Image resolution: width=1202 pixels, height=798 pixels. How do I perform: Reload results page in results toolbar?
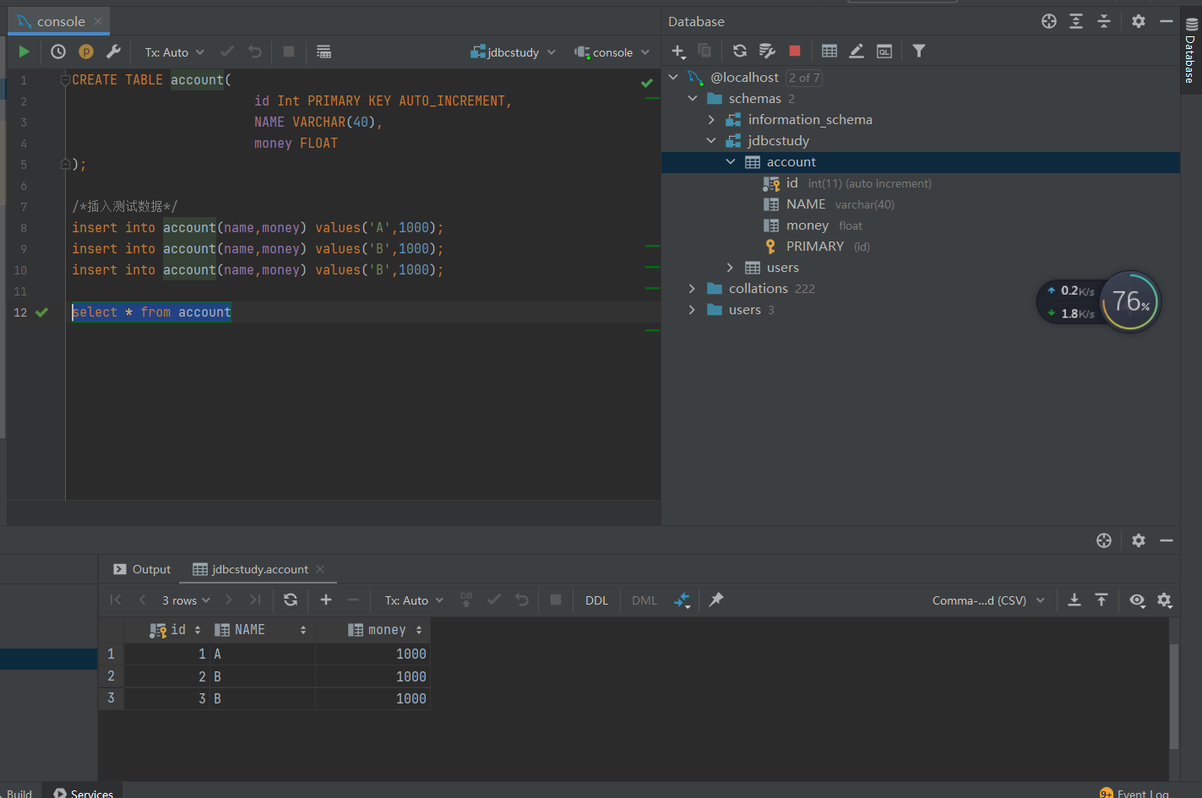tap(291, 600)
